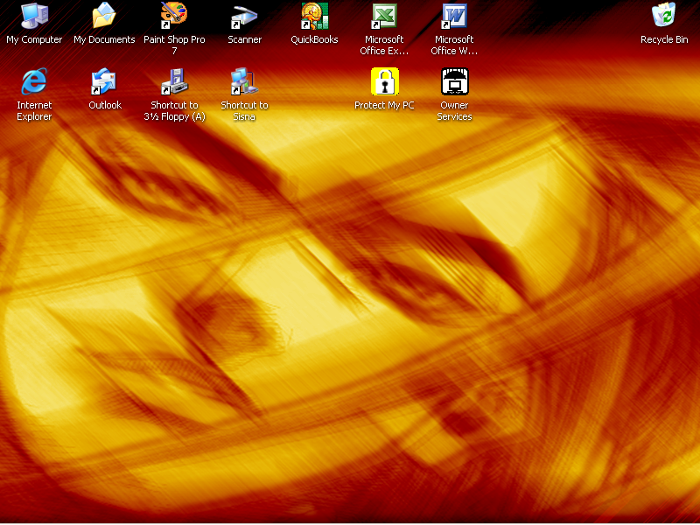Select the QuickBooks shortcut icon

(314, 16)
